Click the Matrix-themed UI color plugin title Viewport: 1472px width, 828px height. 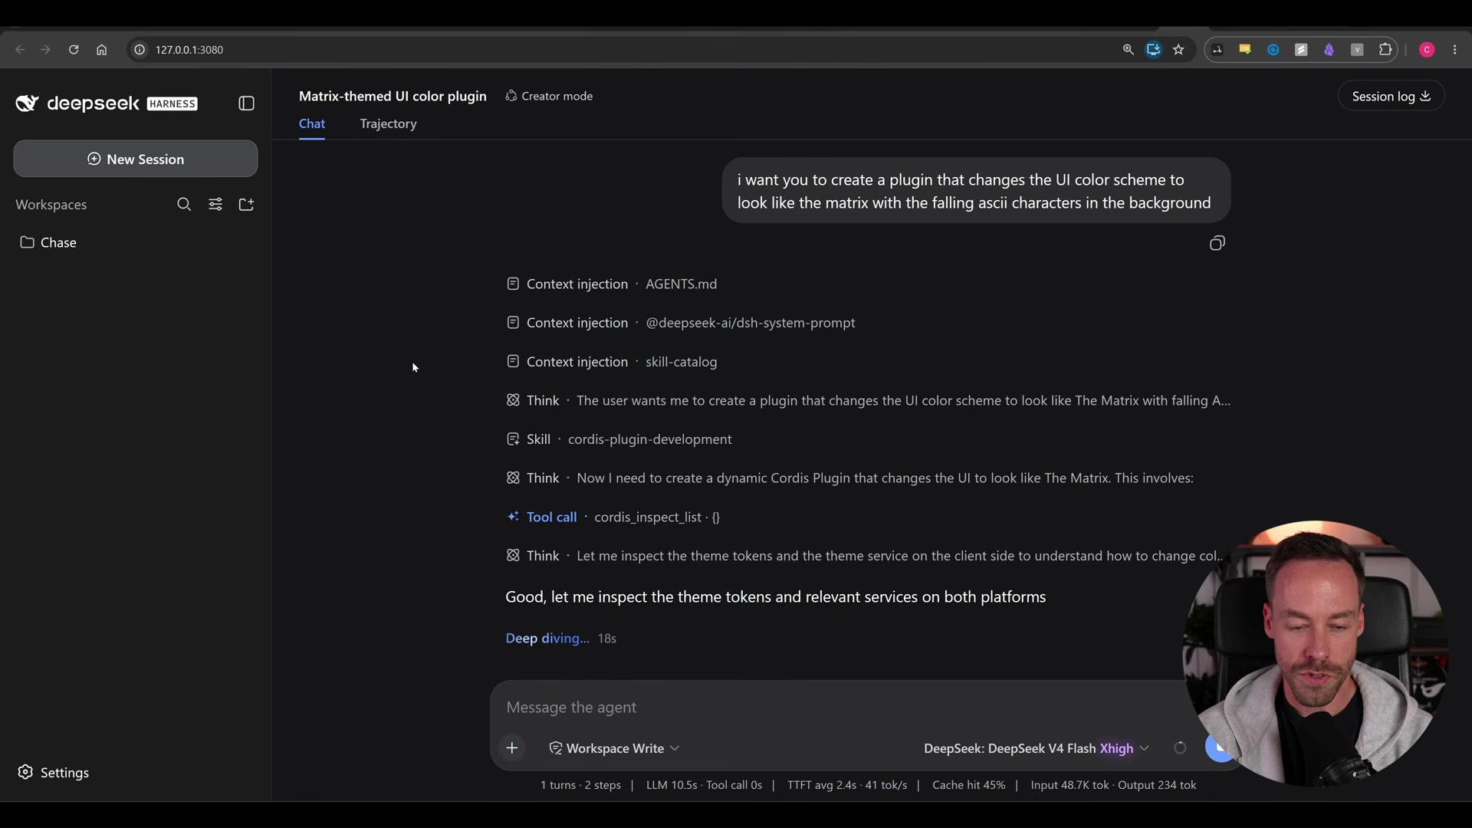tap(393, 96)
